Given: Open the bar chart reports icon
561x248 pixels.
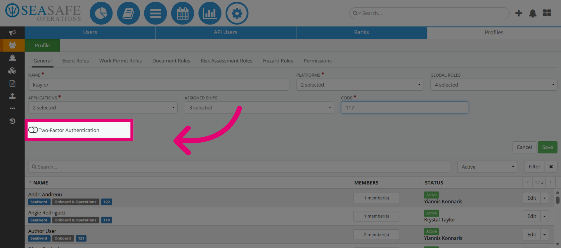Looking at the screenshot, I should pyautogui.click(x=210, y=13).
